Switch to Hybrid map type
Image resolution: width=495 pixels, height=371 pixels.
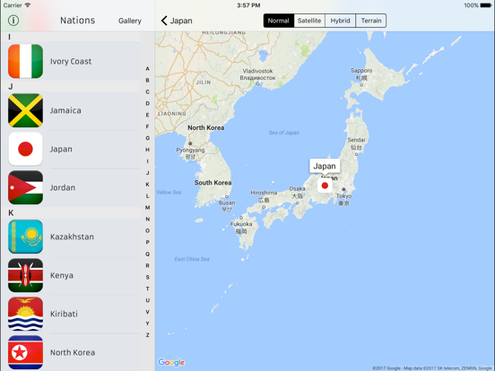340,21
